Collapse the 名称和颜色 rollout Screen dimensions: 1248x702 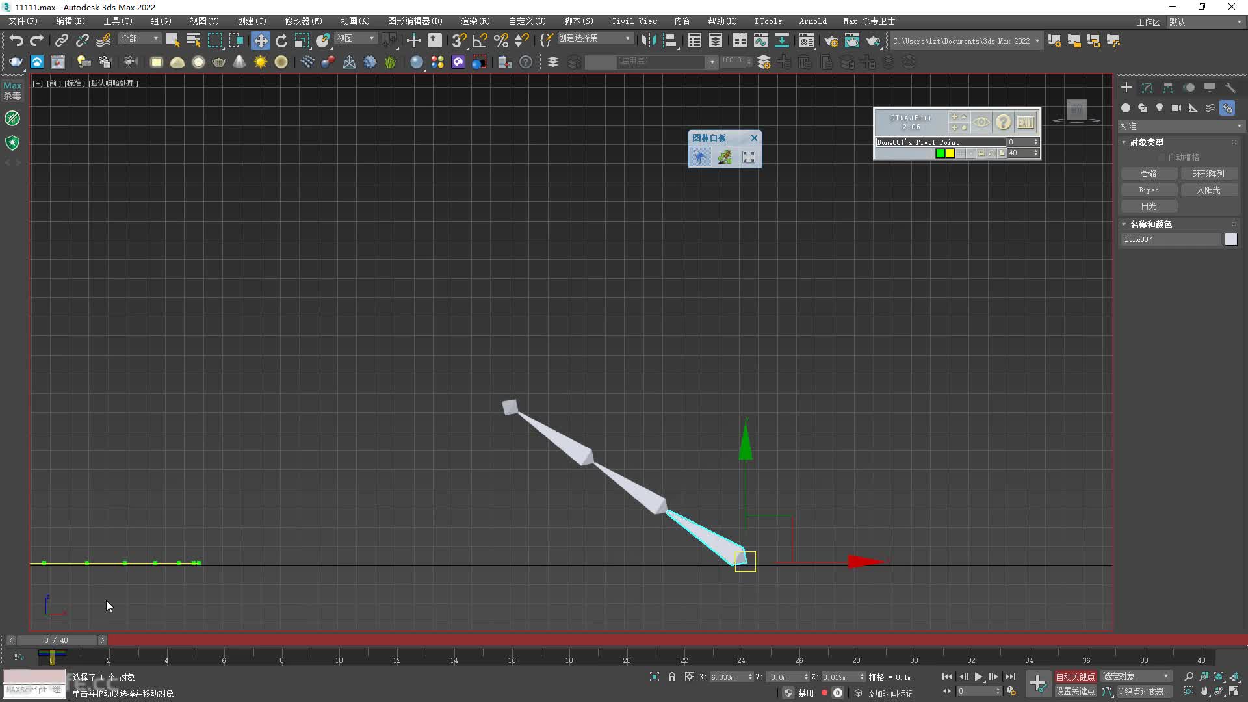[x=1151, y=224]
